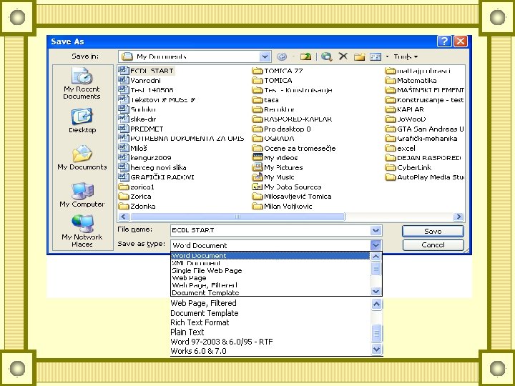The height and width of the screenshot is (386, 515).
Task: Choose Word Document in type list
Action: point(270,256)
